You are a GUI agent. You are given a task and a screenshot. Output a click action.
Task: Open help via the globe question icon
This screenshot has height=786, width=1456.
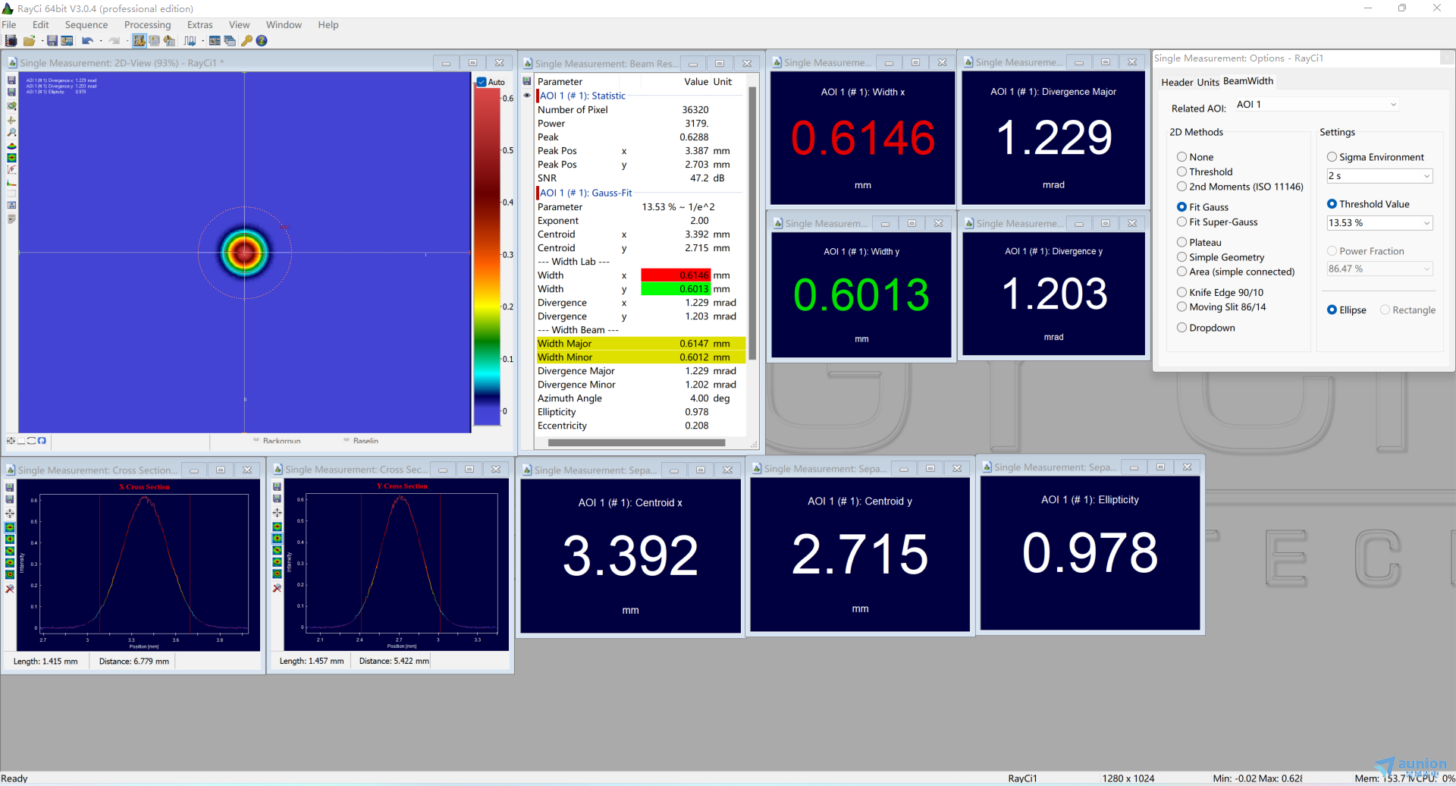coord(262,41)
